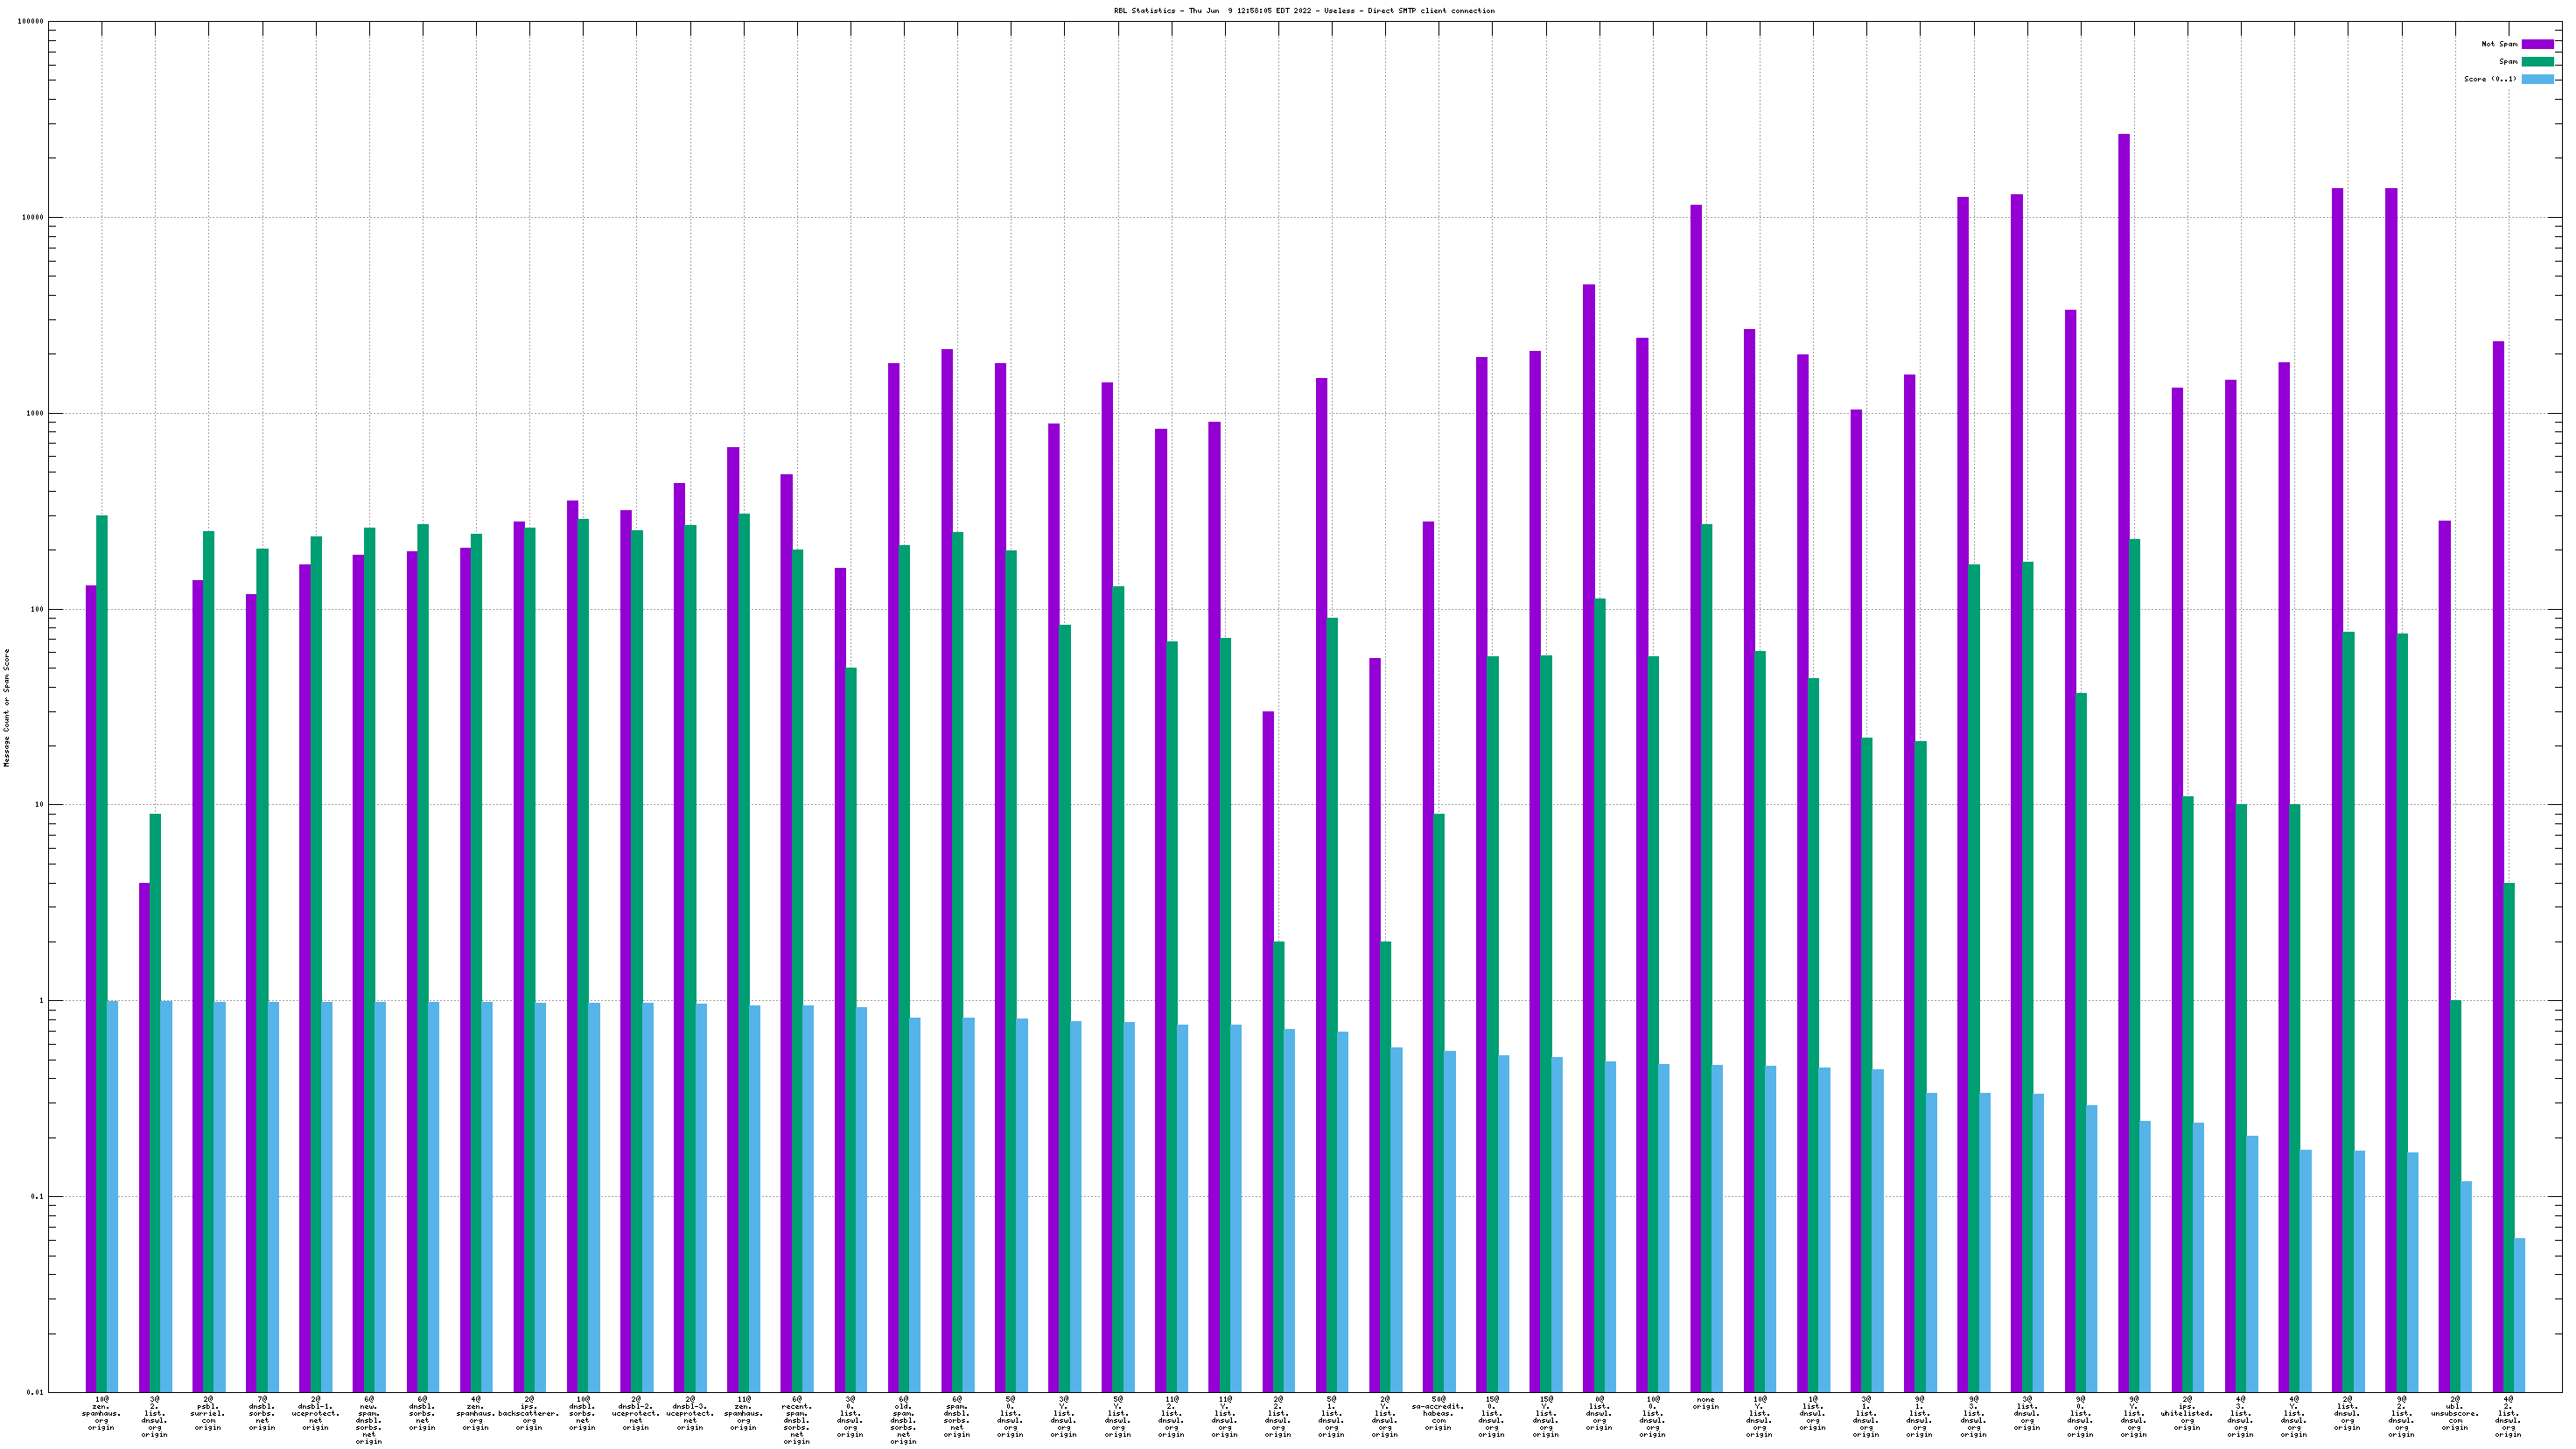The image size is (2576, 1449).
Task: Select the dnsbl-1.uceprotect.net axis label
Action: 315,1416
